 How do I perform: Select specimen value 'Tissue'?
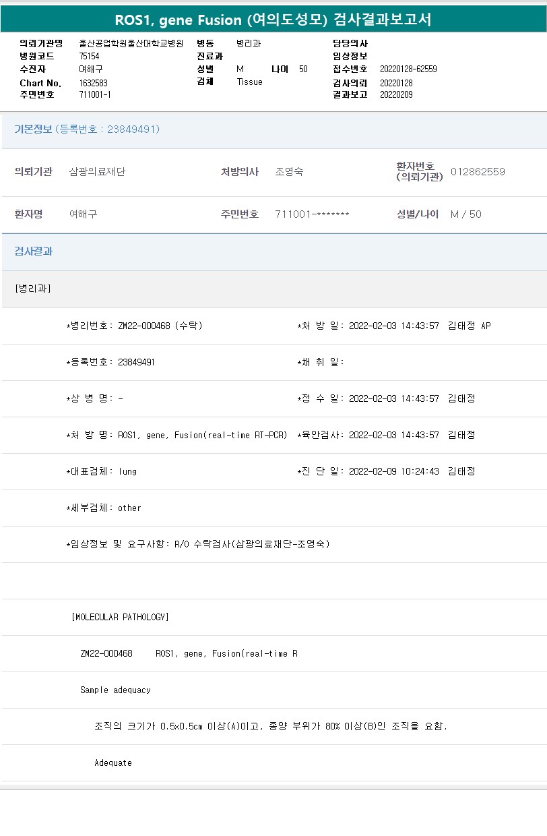pyautogui.click(x=249, y=82)
